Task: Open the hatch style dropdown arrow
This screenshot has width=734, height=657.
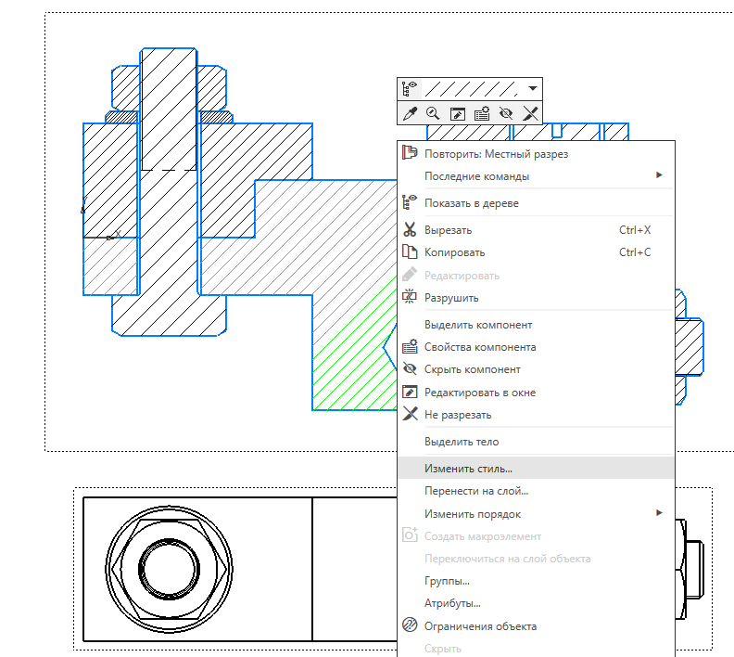Action: (x=533, y=88)
